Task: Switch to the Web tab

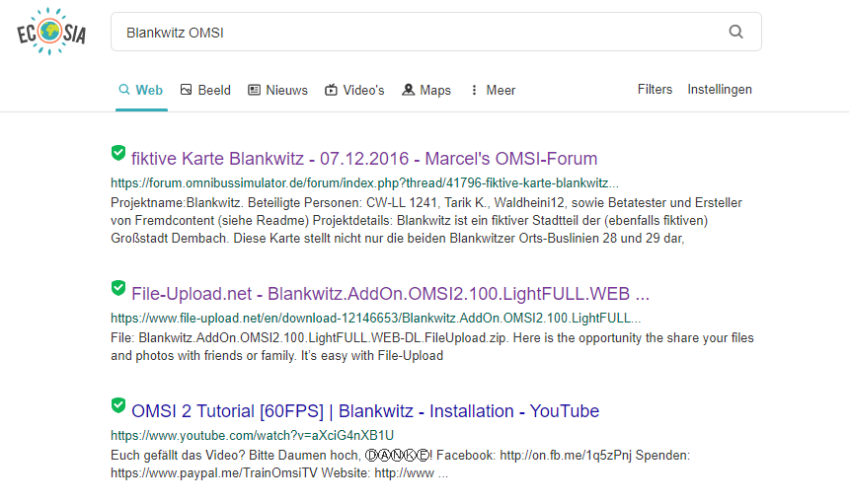Action: [140, 90]
